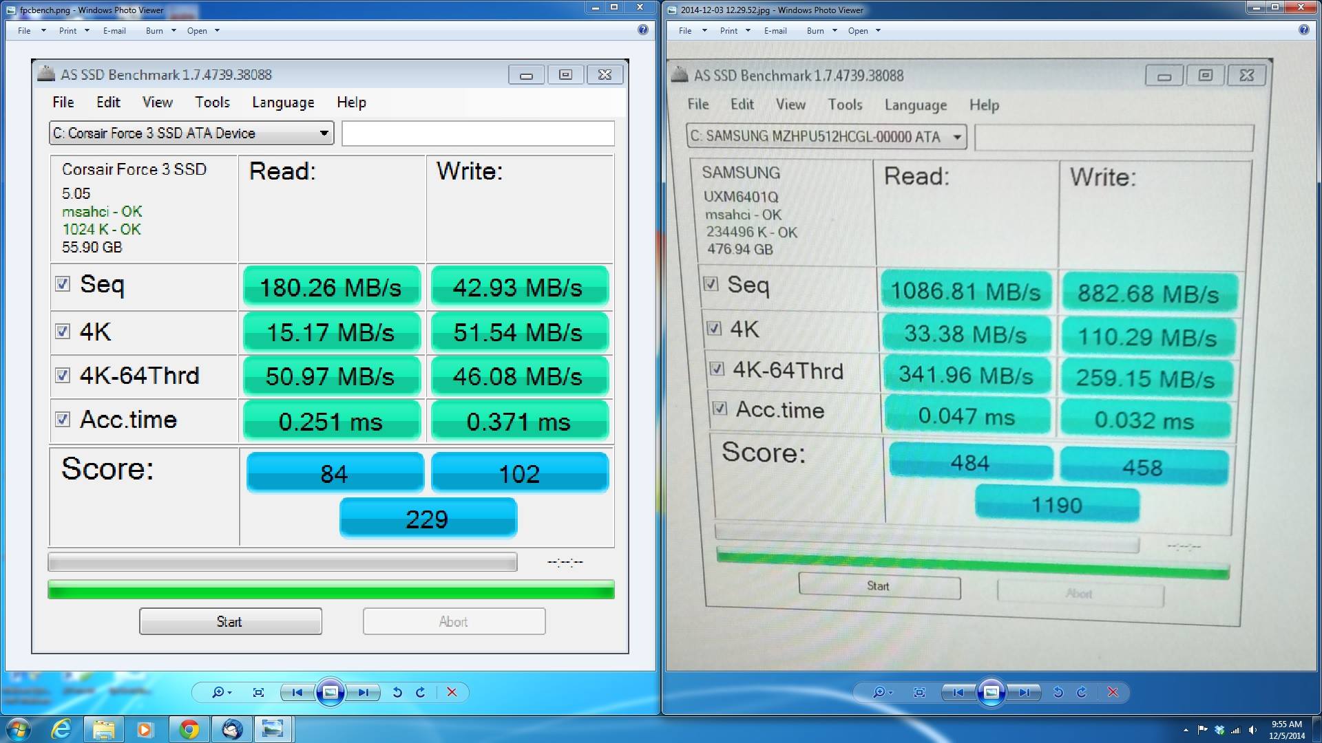Viewport: 1322px width, 743px height.
Task: Launch Internet Explorer from taskbar
Action: [61, 729]
